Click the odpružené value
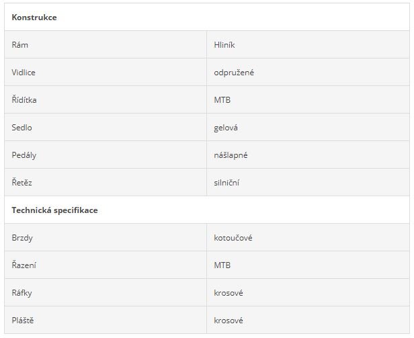 pos(234,73)
